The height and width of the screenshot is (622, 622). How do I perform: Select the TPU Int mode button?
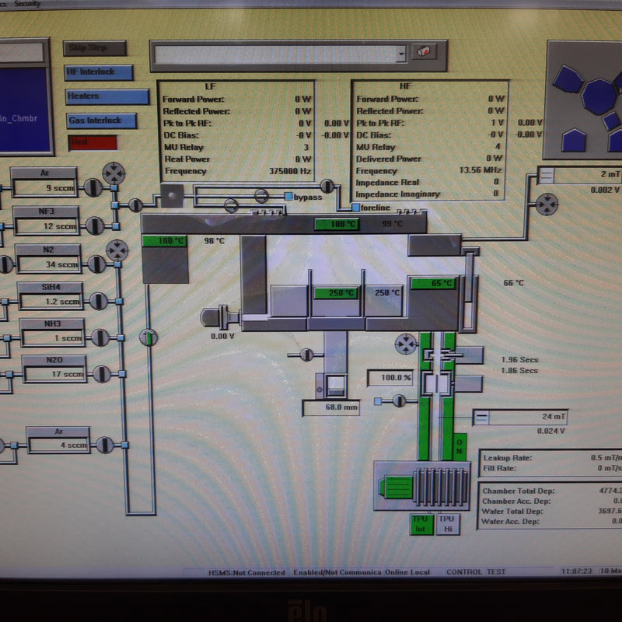pyautogui.click(x=421, y=524)
